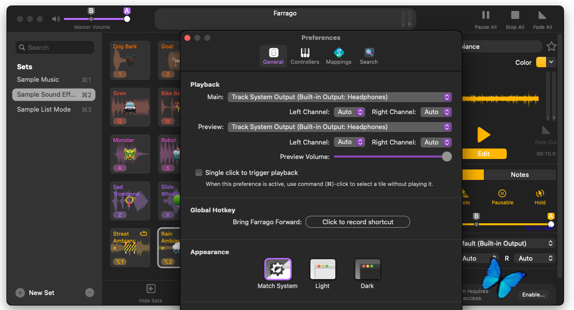Select the Goat tile
The image size is (574, 310).
(169, 60)
